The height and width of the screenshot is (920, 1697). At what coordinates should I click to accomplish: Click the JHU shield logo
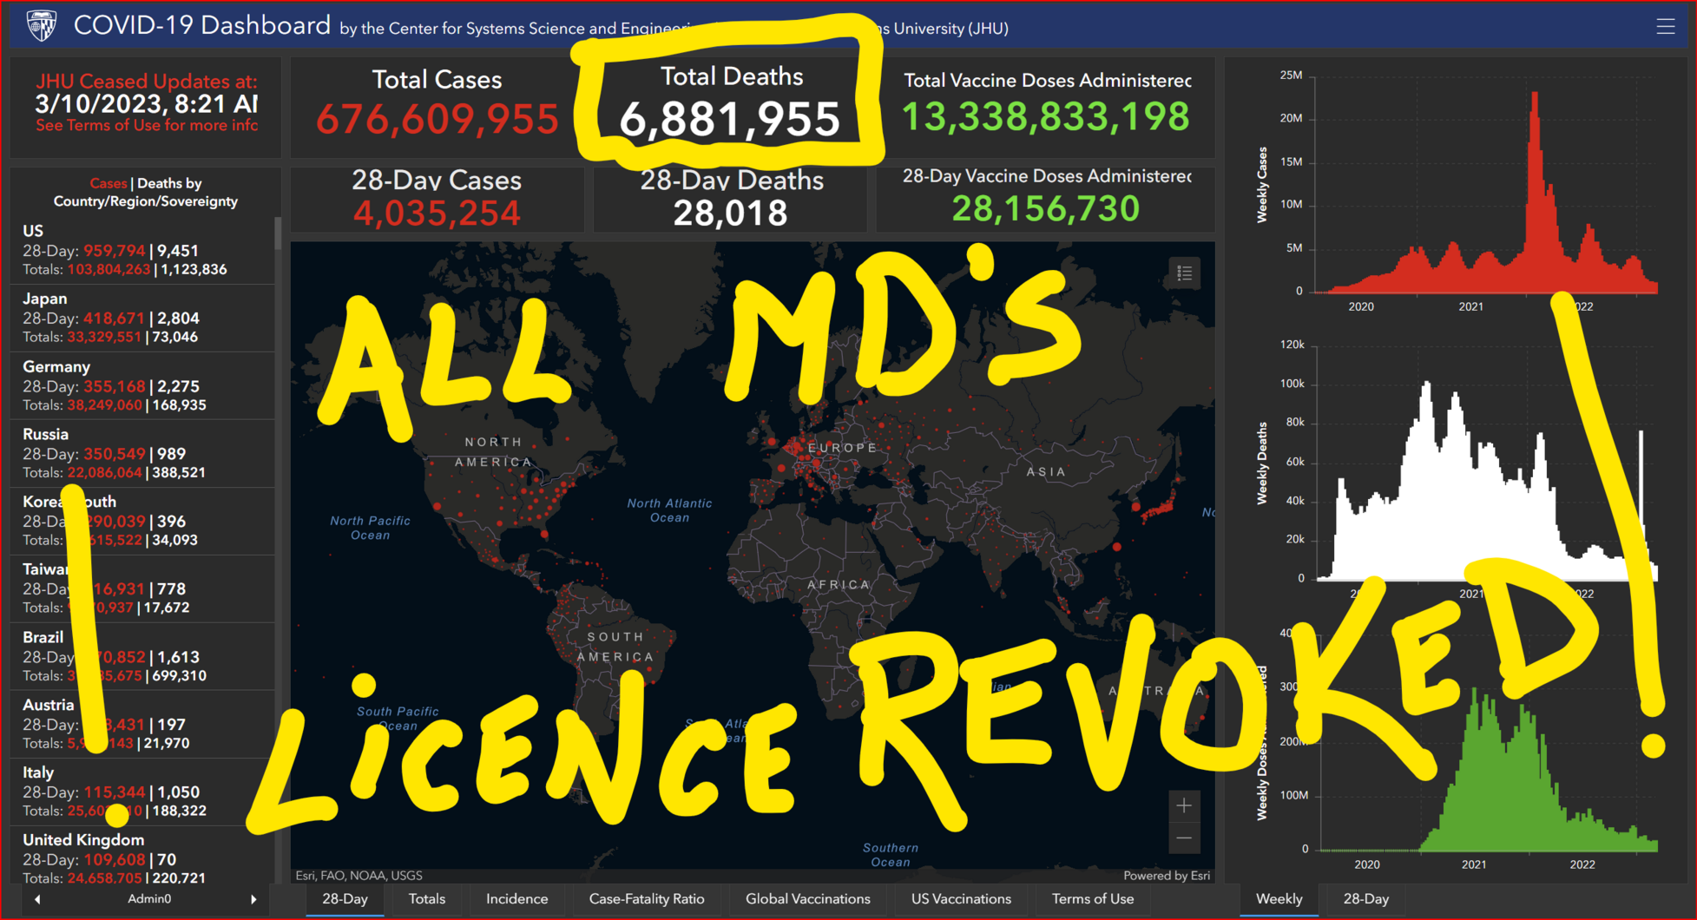(41, 26)
